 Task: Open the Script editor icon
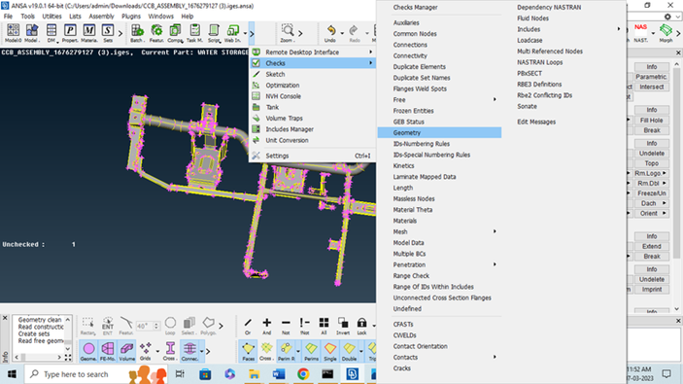click(x=214, y=33)
